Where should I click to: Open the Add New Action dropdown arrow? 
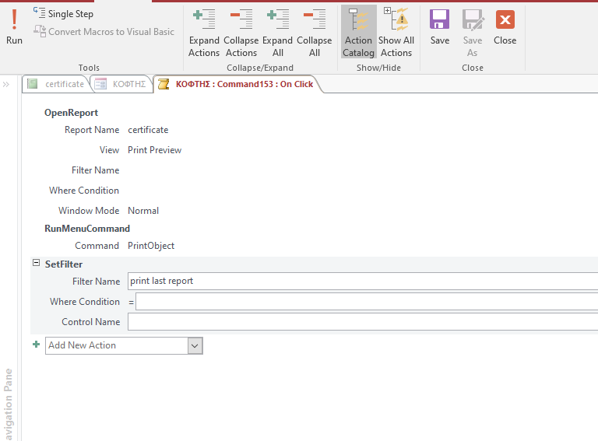click(x=195, y=346)
